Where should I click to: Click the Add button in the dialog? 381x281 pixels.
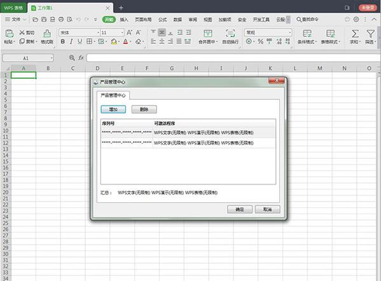coord(113,109)
